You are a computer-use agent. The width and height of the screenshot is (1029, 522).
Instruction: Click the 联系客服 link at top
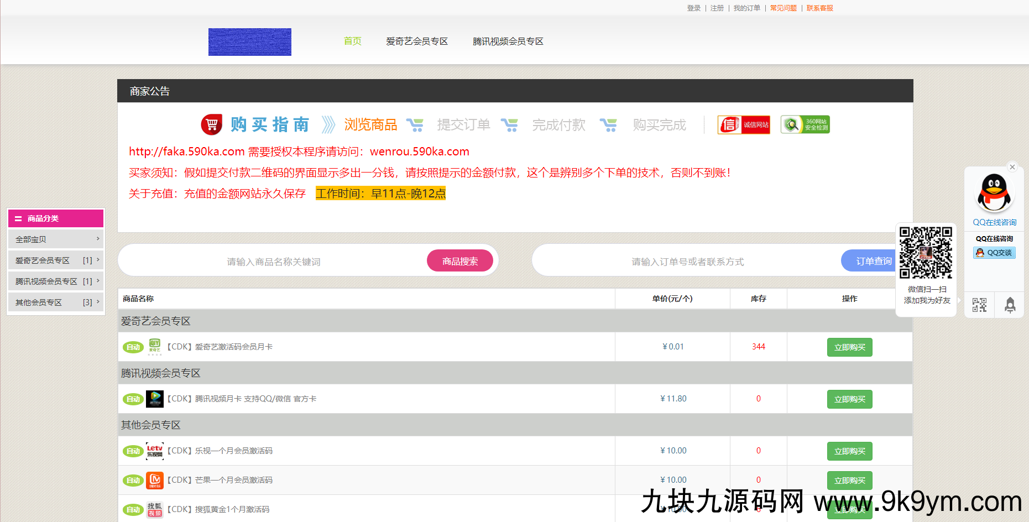tap(819, 8)
